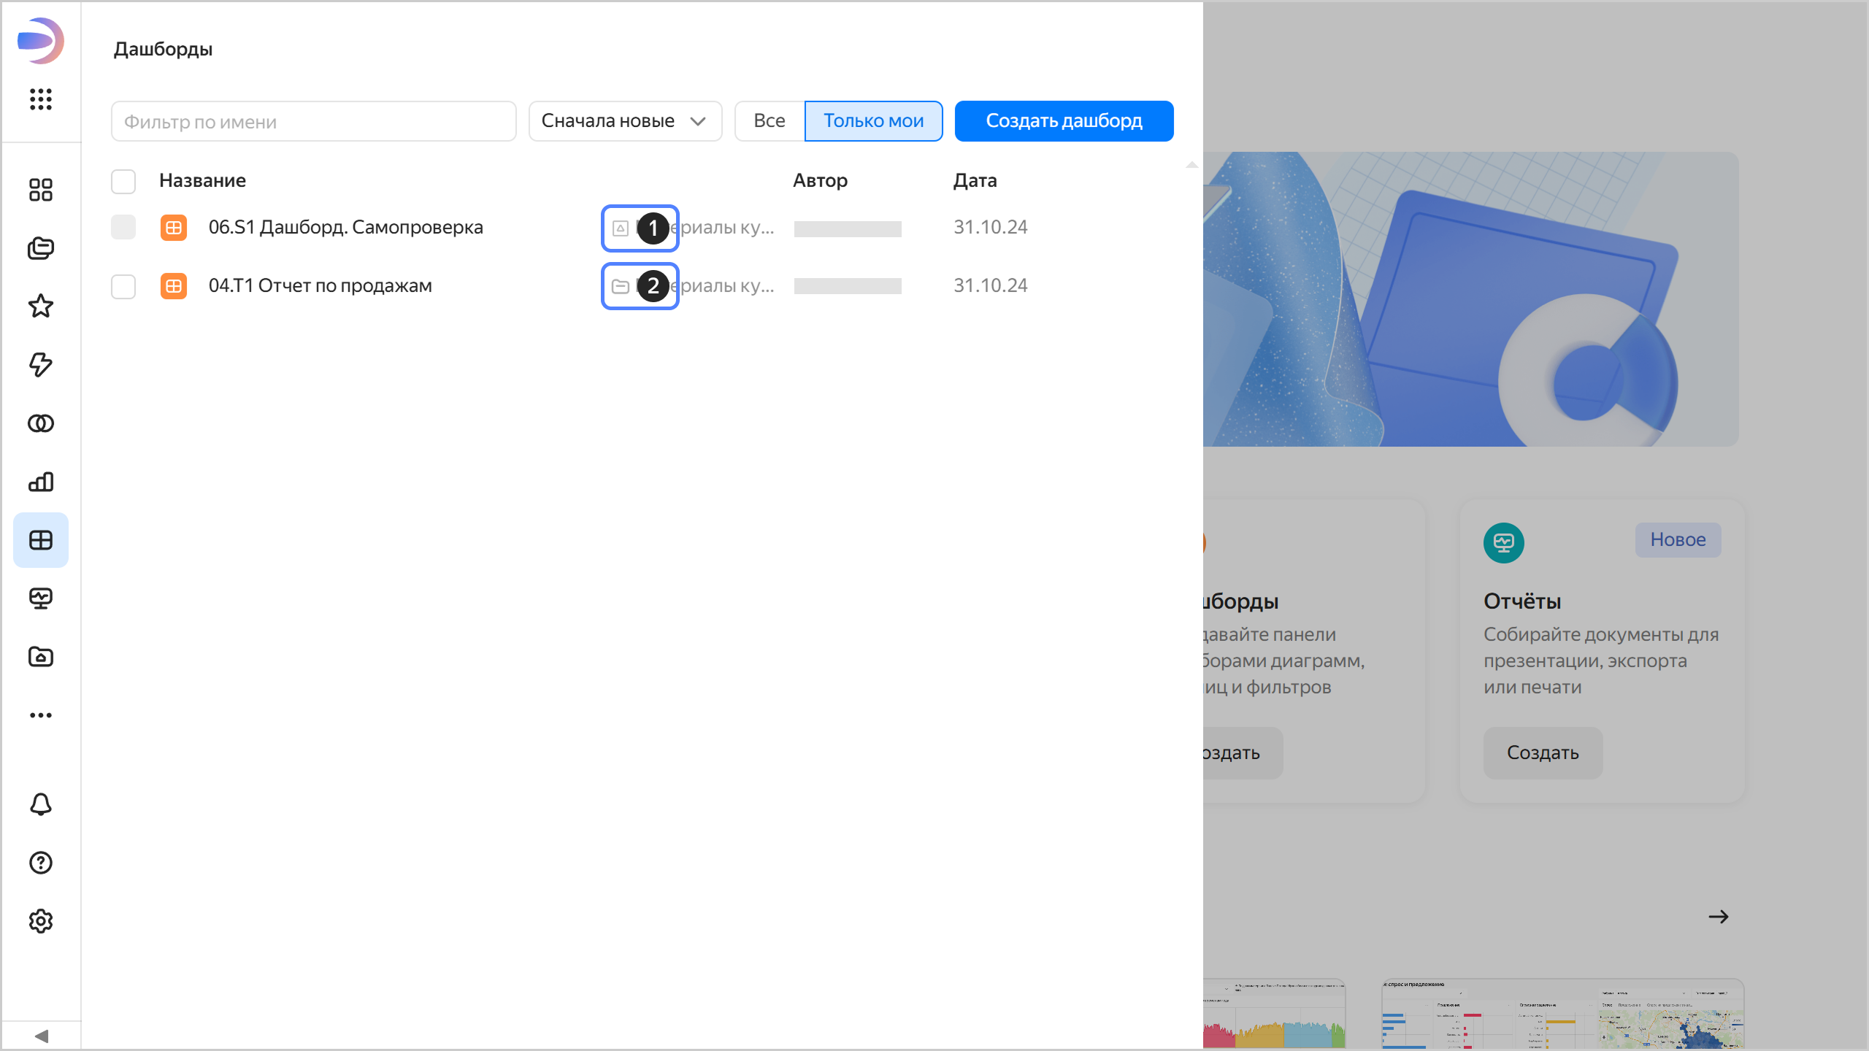1869x1051 pixels.
Task: Open Favorites star icon in sidebar
Action: 41,306
